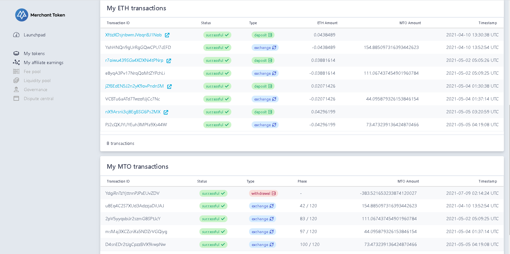Open transaction r7oiwu439SGx4XDXNi4tPNrp link
510x254 pixels.
134,60
